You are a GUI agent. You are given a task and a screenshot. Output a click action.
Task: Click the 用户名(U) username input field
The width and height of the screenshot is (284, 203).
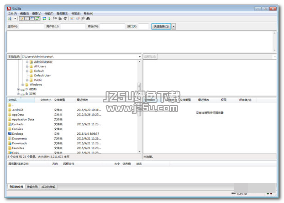[73, 26]
